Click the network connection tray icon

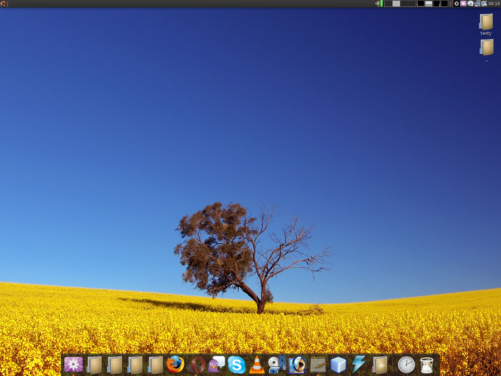pyautogui.click(x=477, y=4)
